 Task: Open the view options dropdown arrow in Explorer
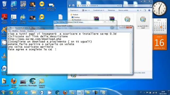point(141,10)
